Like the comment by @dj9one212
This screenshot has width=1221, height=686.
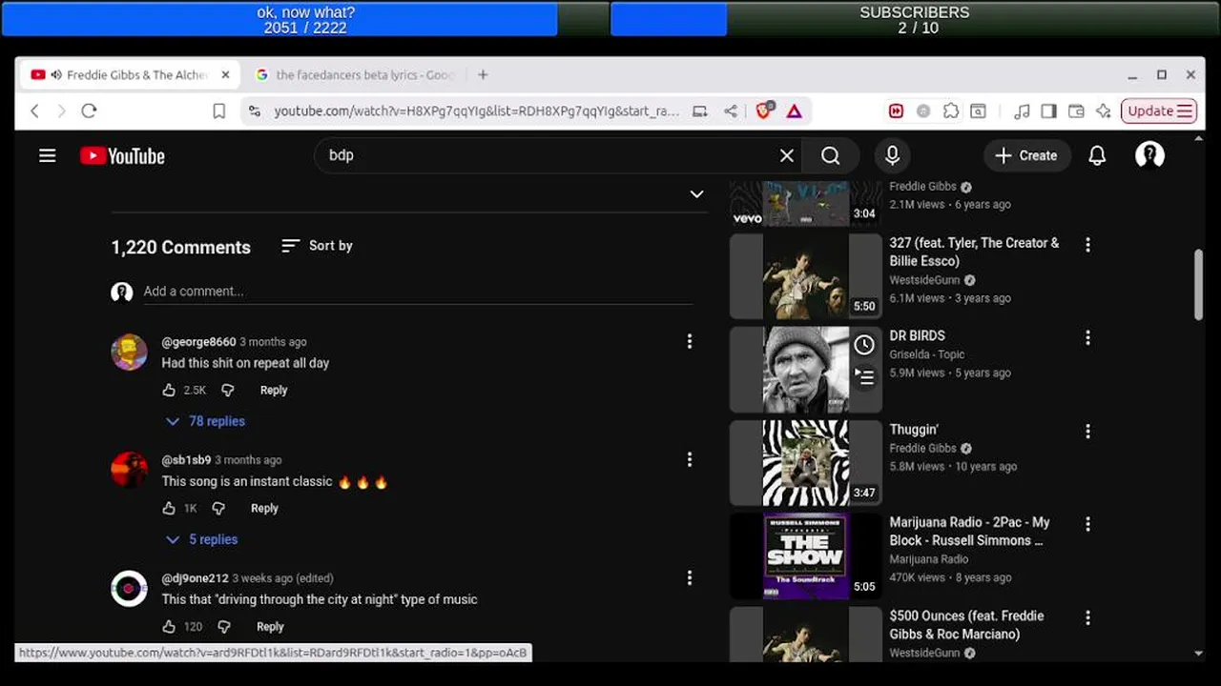pos(169,626)
